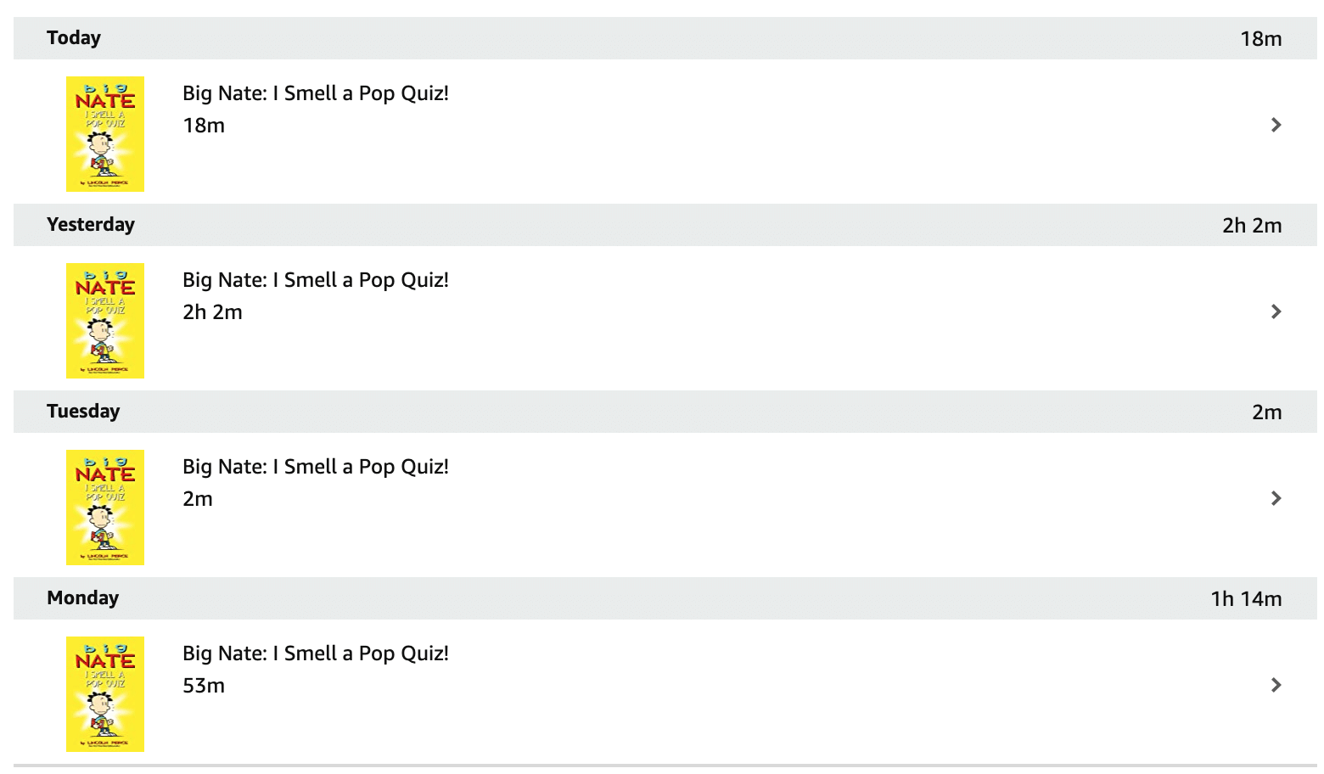Click the Tuesday section header label
Viewport: 1324px width, 774px height.
(x=83, y=412)
